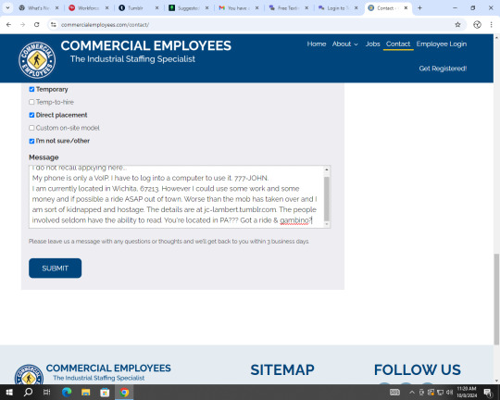Go back with the browser back arrow

pyautogui.click(x=8, y=25)
